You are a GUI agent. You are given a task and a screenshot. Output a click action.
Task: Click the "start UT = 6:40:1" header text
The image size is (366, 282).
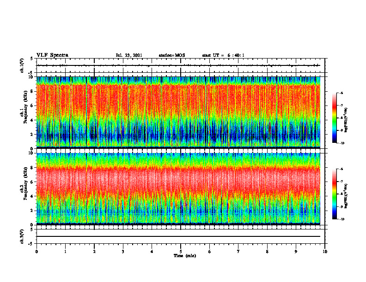click(223, 55)
